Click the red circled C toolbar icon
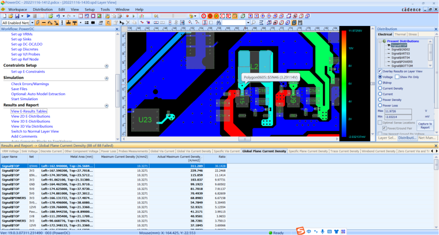Image resolution: width=439 pixels, height=235 pixels. [222, 16]
